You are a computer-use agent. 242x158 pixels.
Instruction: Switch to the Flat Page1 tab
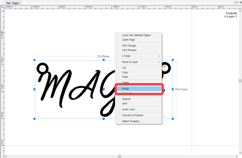tap(13, 3)
